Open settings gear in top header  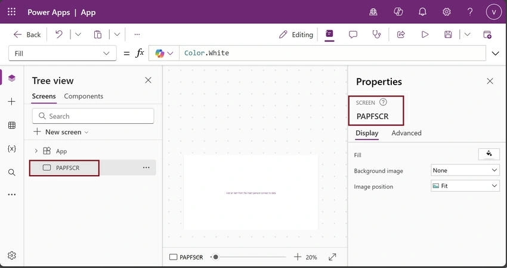[447, 13]
